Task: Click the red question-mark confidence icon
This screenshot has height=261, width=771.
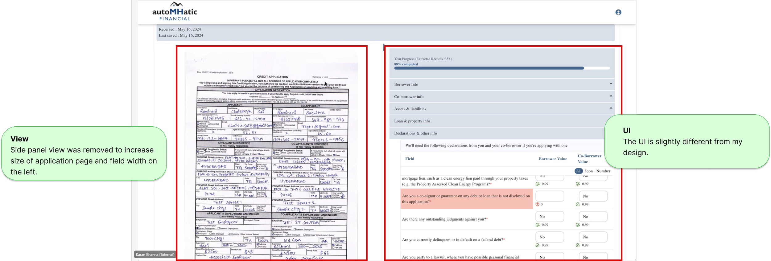Action: pos(537,204)
